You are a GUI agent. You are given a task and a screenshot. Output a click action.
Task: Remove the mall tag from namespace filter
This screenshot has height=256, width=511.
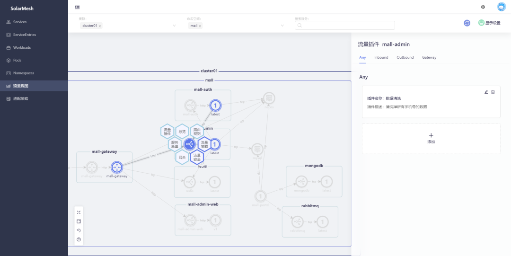(x=200, y=26)
